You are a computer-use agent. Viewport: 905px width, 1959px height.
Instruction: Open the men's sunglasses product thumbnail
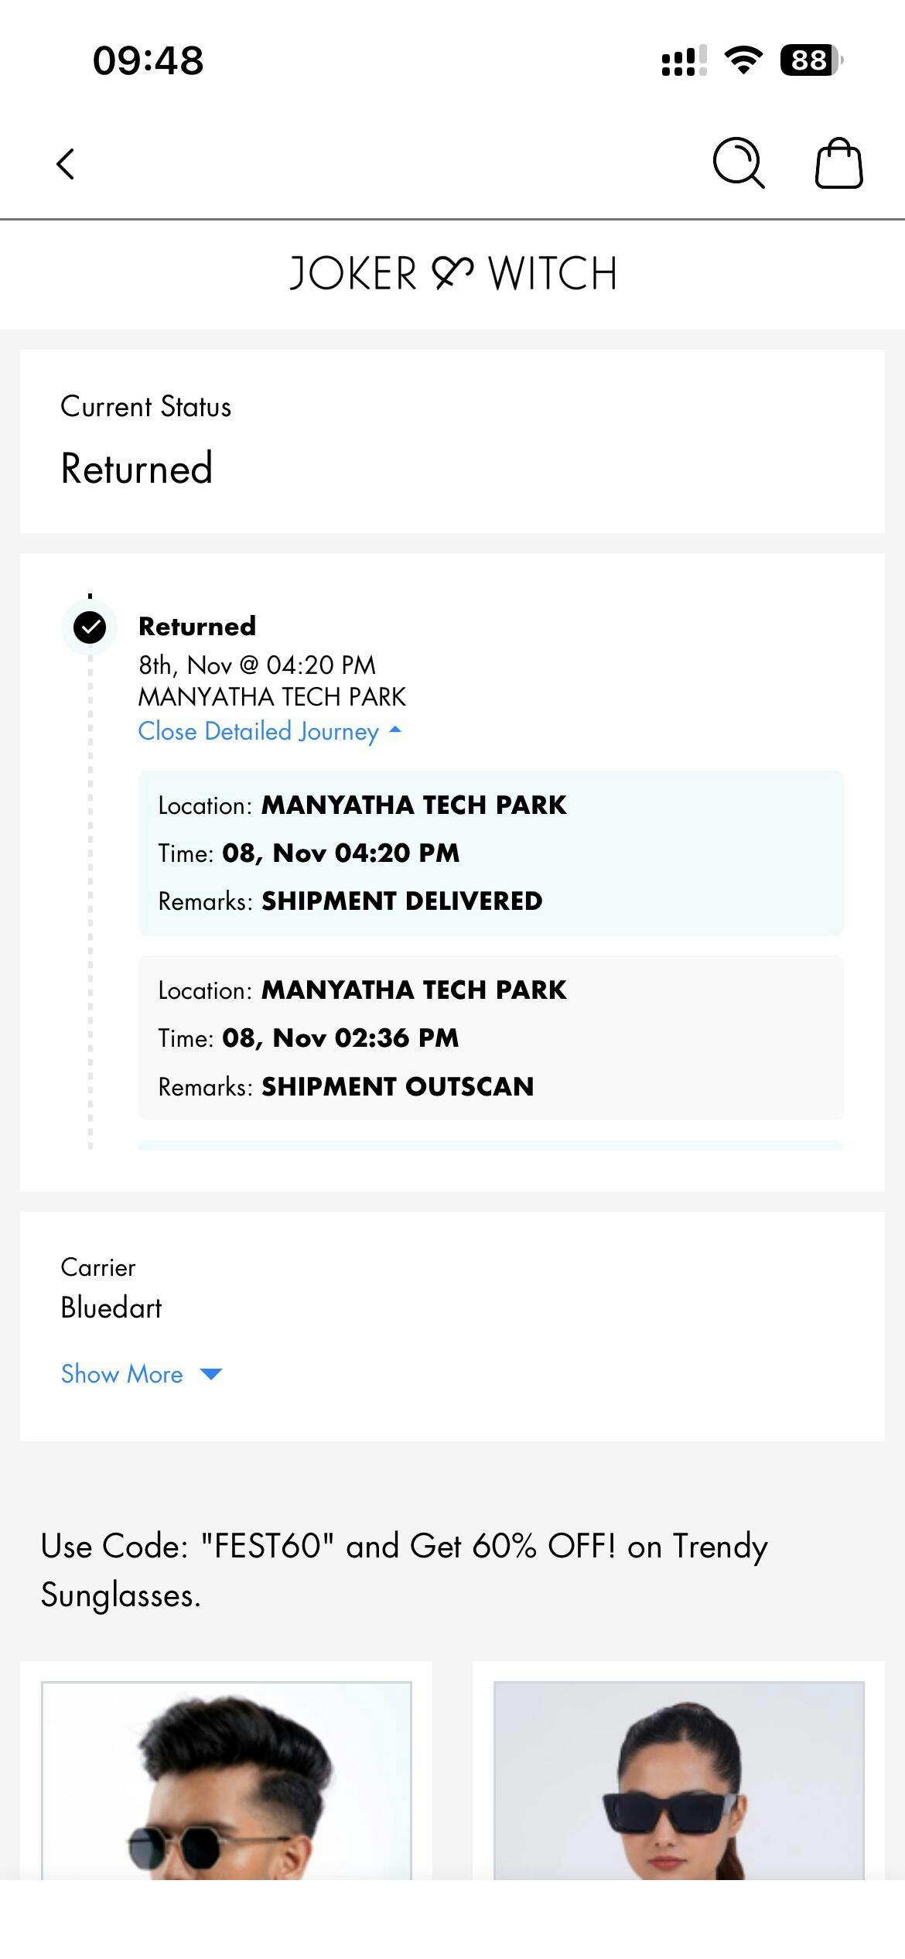[226, 1780]
